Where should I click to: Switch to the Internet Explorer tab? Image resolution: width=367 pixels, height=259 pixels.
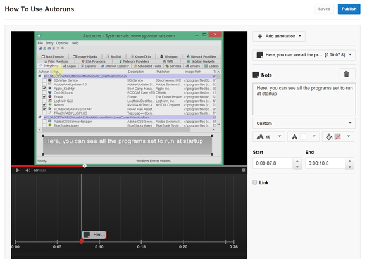(x=115, y=66)
